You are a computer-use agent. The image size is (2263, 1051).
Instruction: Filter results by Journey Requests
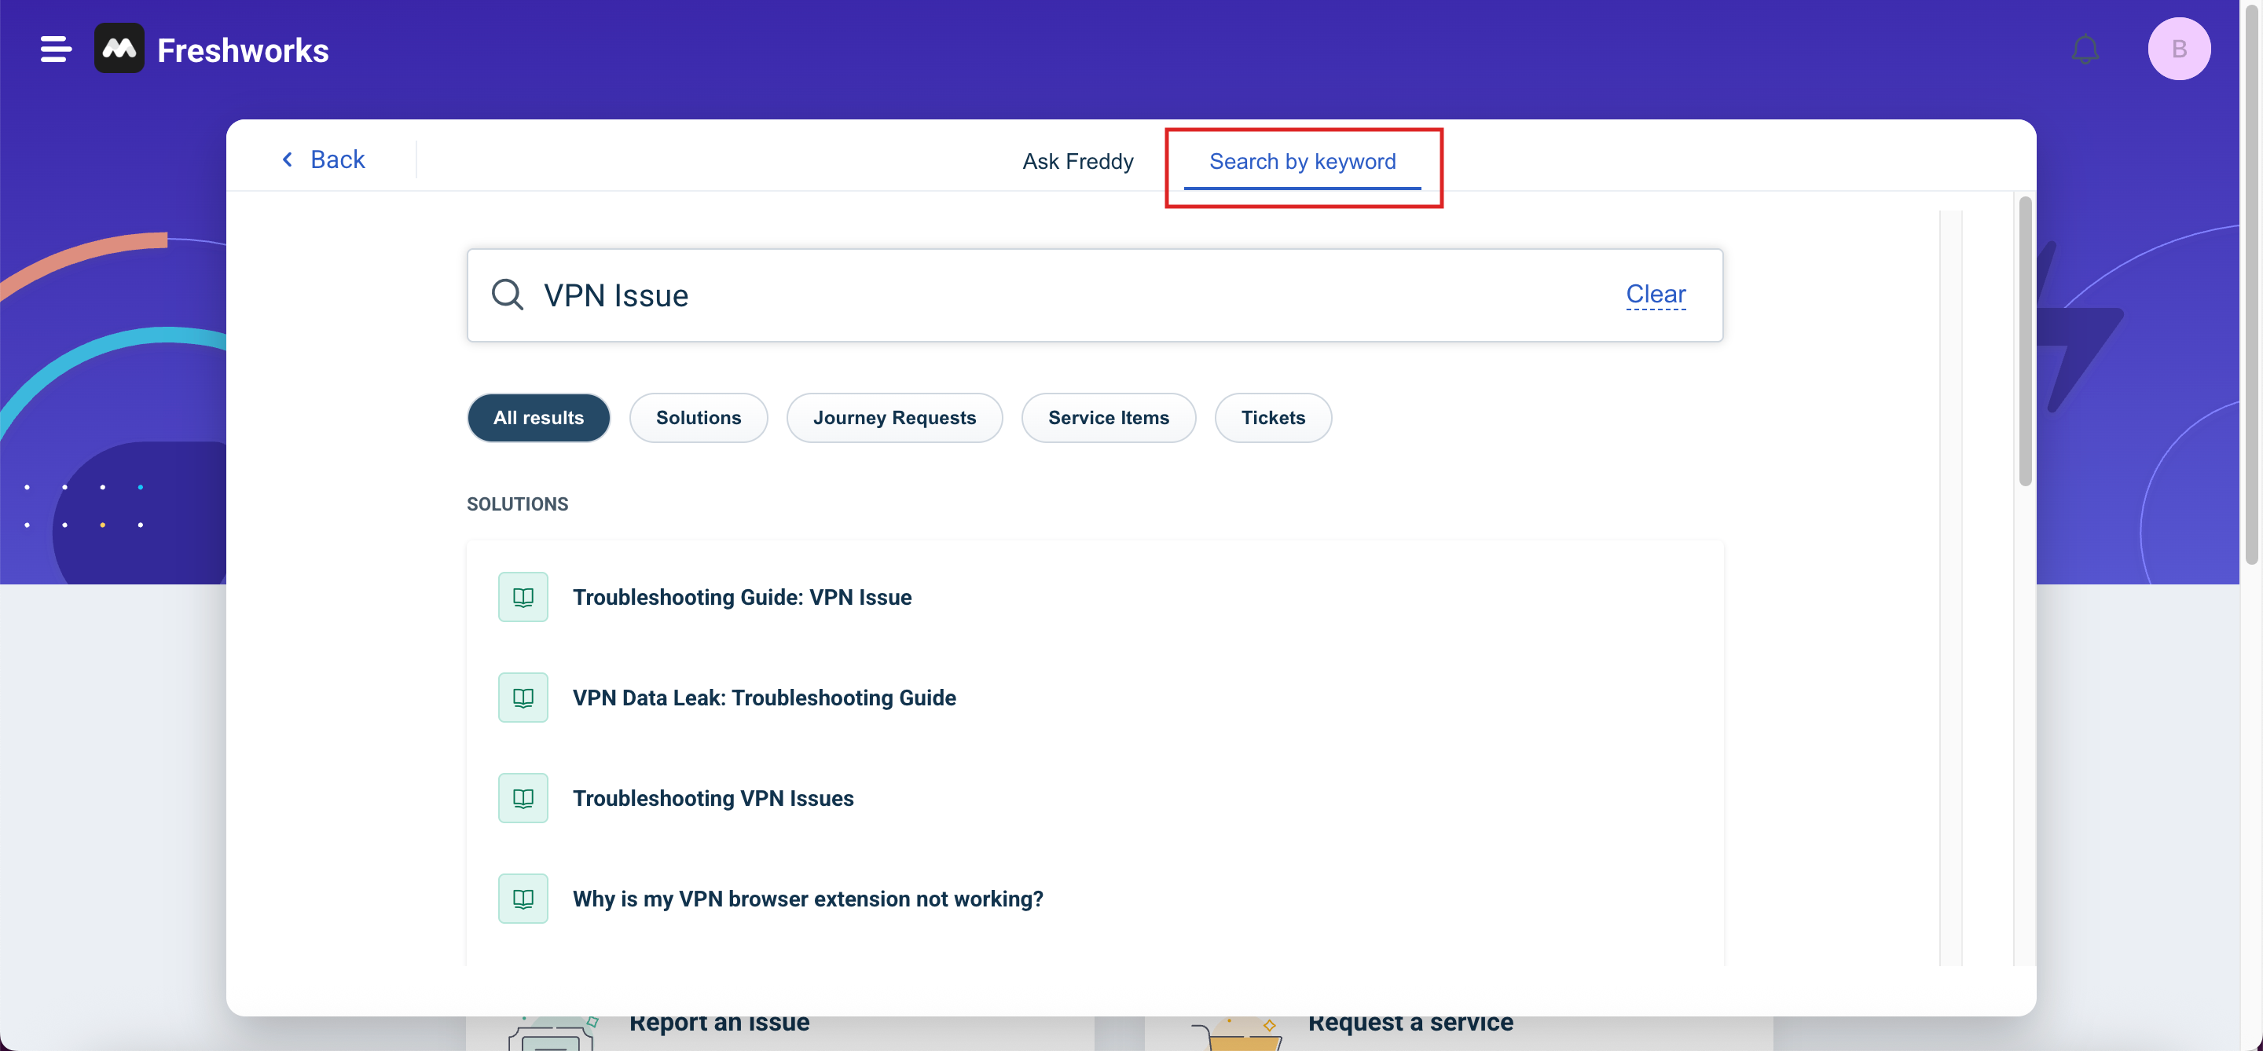point(893,418)
